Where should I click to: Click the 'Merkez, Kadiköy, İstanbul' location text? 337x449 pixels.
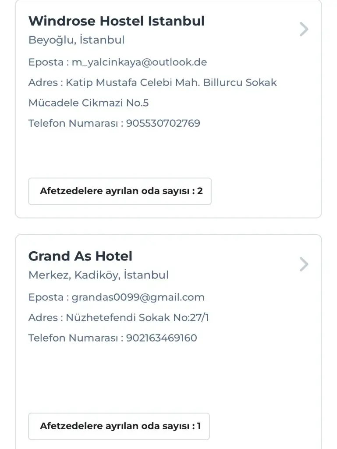[x=98, y=275]
